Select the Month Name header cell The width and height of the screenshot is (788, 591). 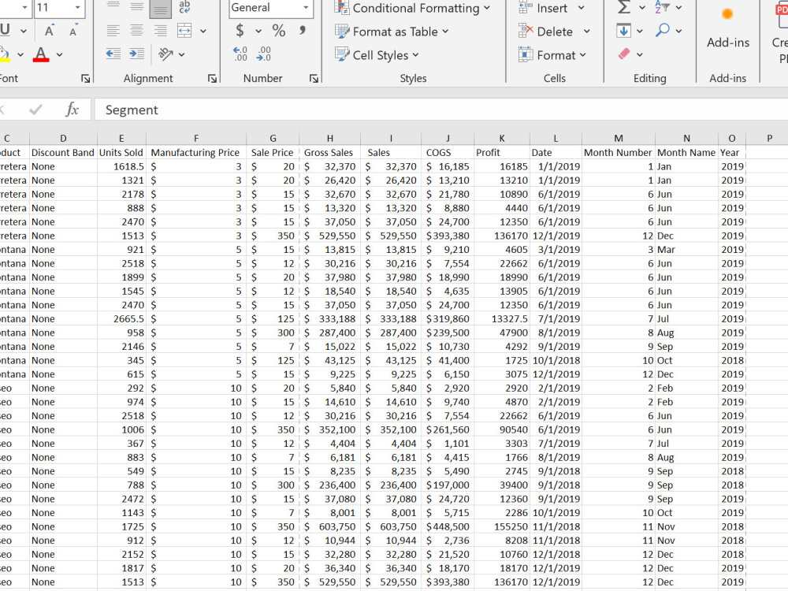686,152
